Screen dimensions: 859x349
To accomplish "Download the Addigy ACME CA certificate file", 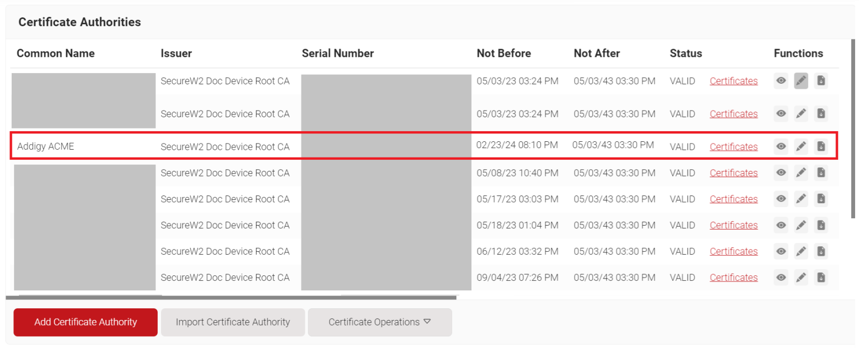I will (821, 146).
